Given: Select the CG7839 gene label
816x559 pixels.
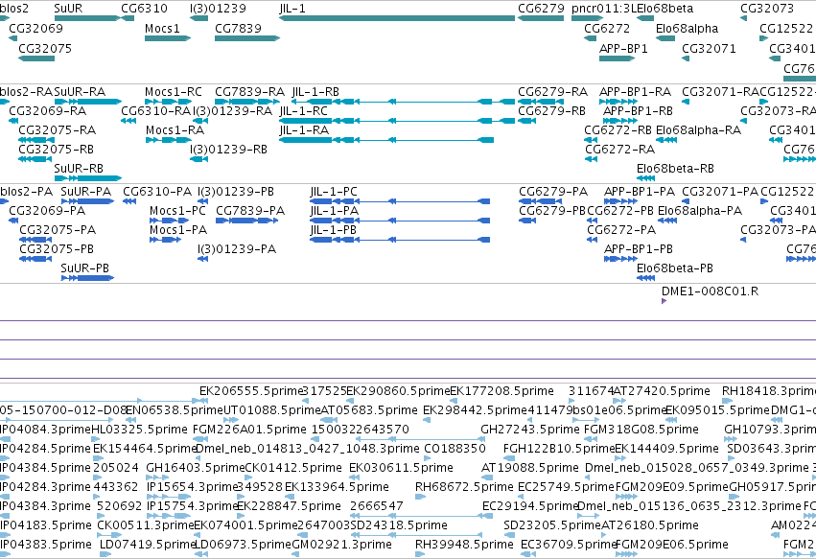Looking at the screenshot, I should point(239,28).
